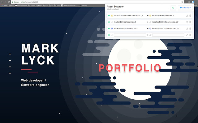Open the Wahour bookmark
The height and width of the screenshot is (123, 198).
83,6
